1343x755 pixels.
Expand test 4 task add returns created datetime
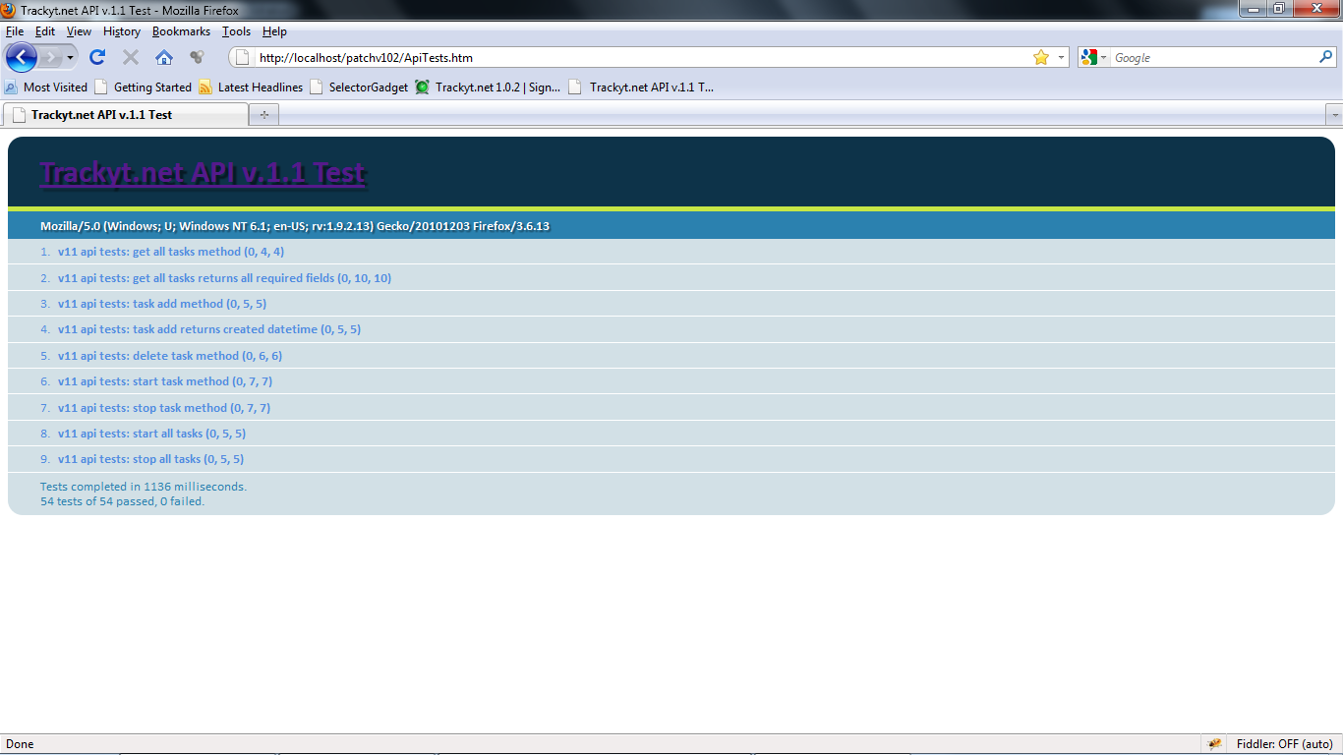[209, 329]
